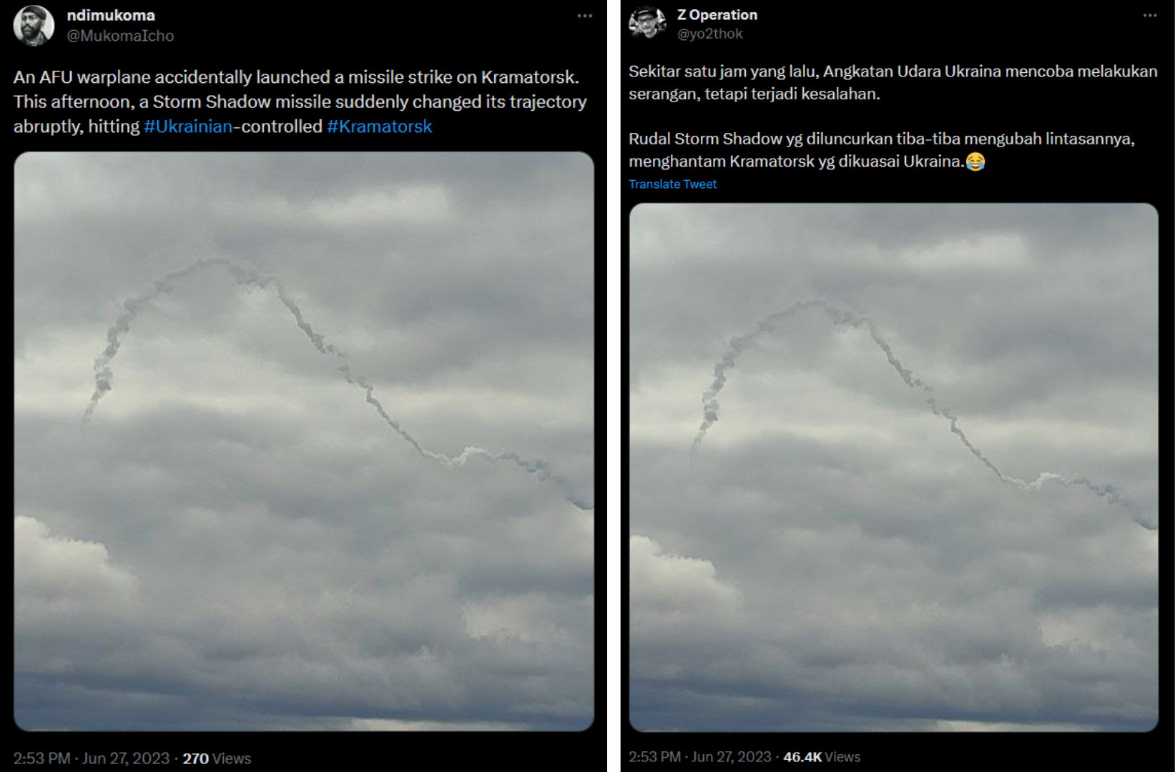Click the right tweet's Jun 27, 2023 timestamp

[732, 757]
